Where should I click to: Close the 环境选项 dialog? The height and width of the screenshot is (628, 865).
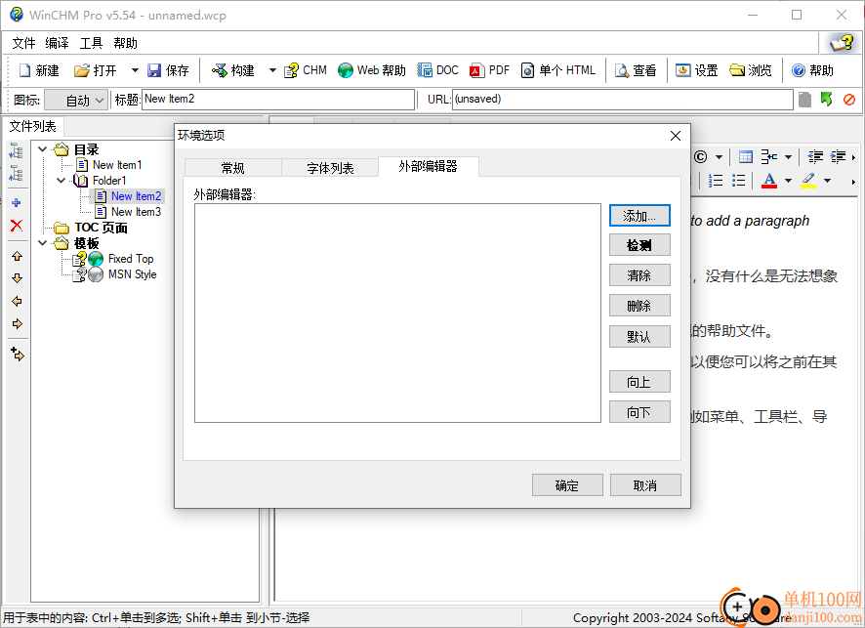point(676,136)
